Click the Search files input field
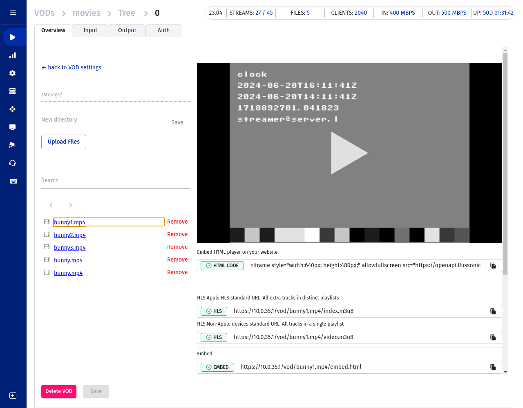Screen dimensions: 523x408 pos(116,181)
